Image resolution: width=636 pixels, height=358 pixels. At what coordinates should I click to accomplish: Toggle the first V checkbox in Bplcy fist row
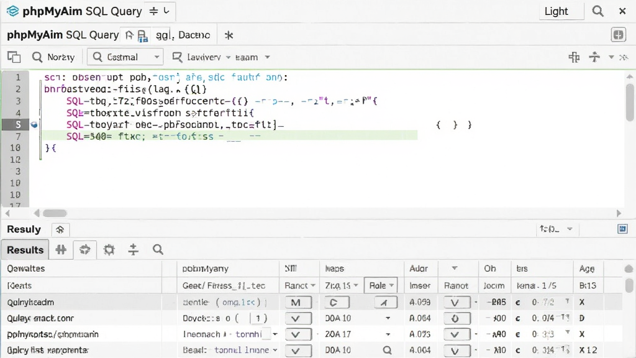[298, 351]
